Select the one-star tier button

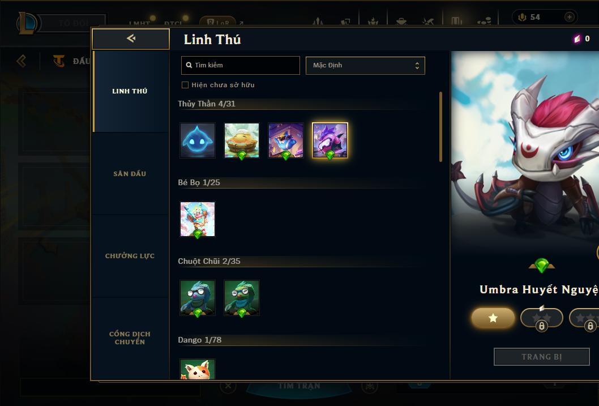click(493, 318)
